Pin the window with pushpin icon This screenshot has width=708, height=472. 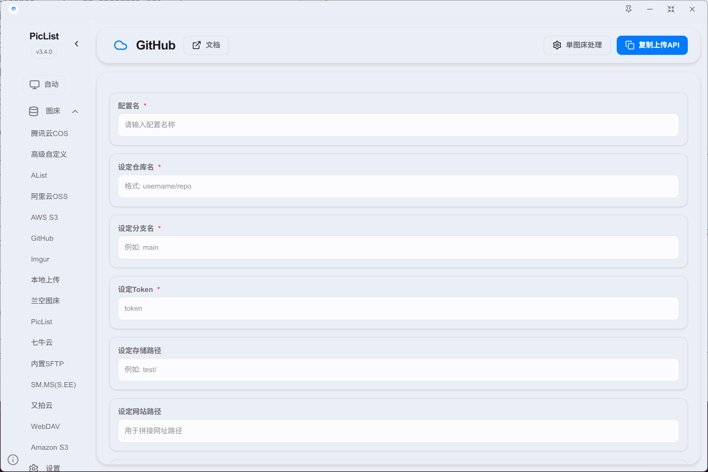(x=629, y=9)
